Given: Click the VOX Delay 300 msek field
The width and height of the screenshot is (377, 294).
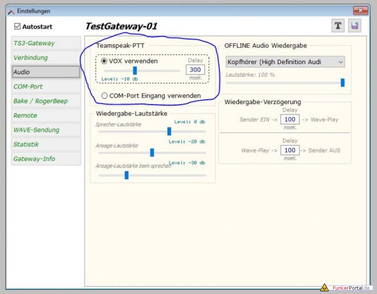Looking at the screenshot, I should coord(195,70).
